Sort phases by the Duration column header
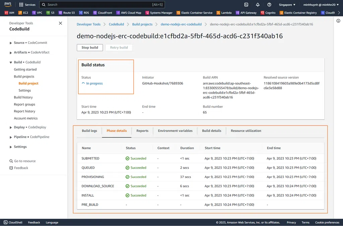Image resolution: width=343 pixels, height=226 pixels. coord(187,148)
